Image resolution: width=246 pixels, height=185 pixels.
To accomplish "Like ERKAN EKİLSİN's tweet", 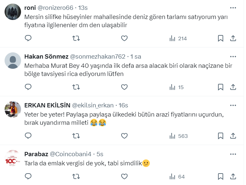I will pyautogui.click(x=124, y=136).
